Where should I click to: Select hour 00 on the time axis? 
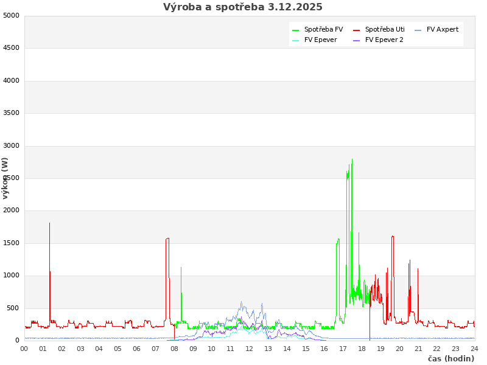pos(24,349)
